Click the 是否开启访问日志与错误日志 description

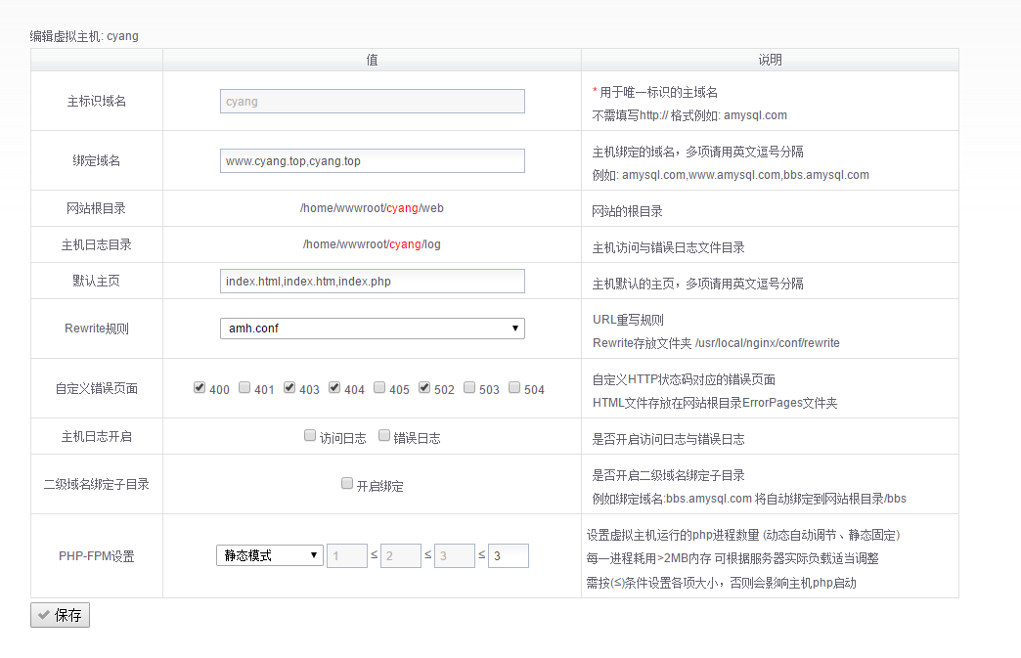tap(668, 439)
